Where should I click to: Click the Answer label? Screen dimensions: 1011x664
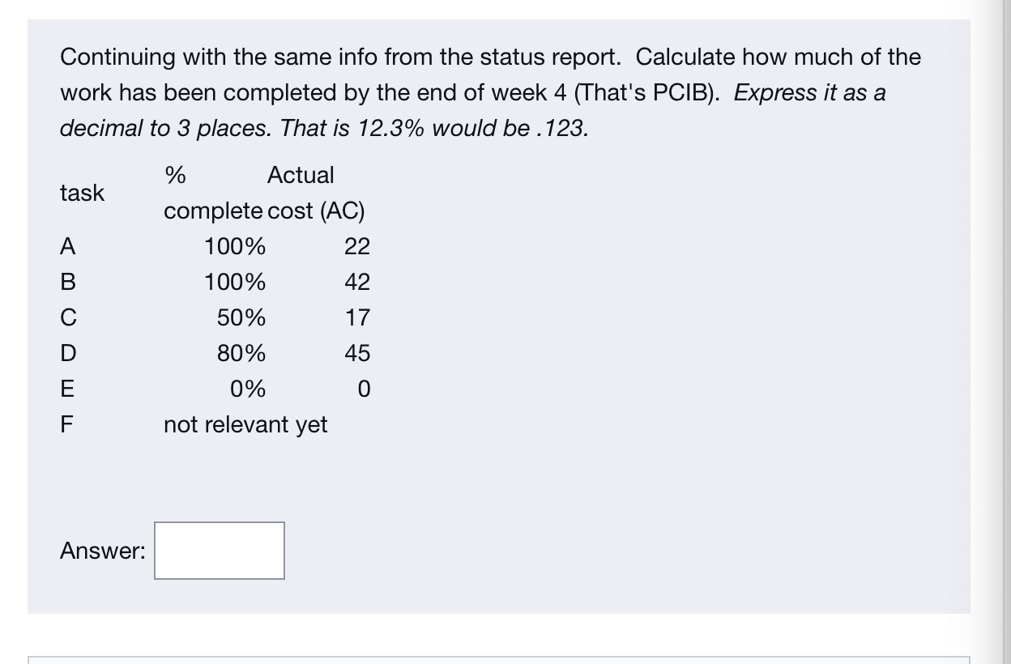100,551
